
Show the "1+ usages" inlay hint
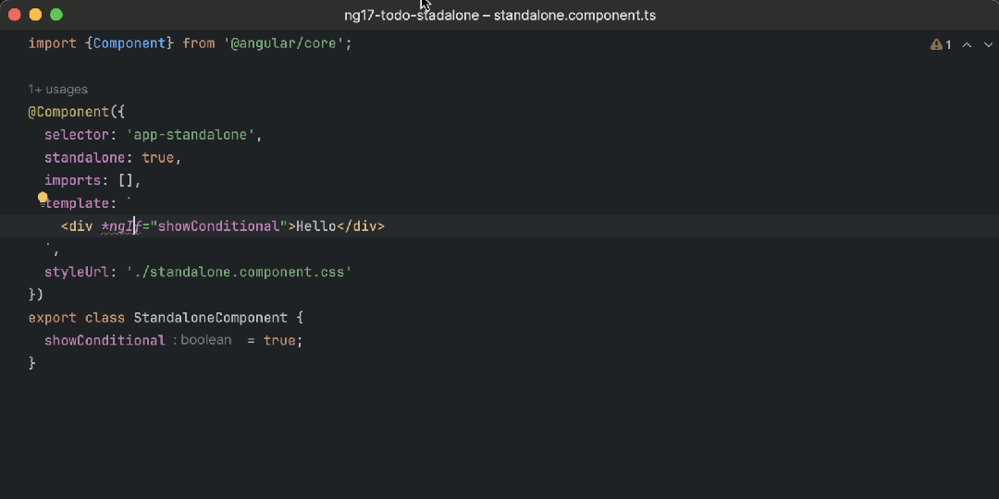[57, 90]
